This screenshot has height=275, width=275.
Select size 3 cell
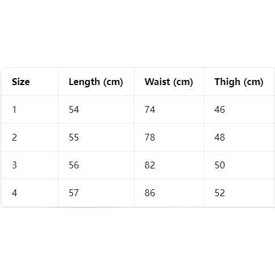[x=14, y=165]
